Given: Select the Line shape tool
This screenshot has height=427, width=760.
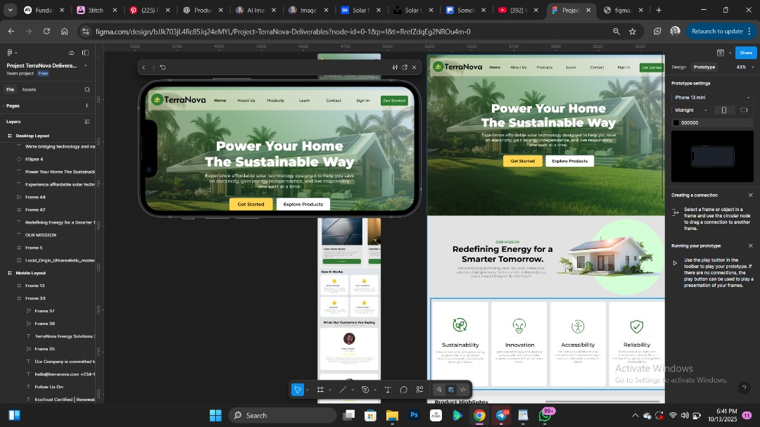Looking at the screenshot, I should [x=343, y=390].
